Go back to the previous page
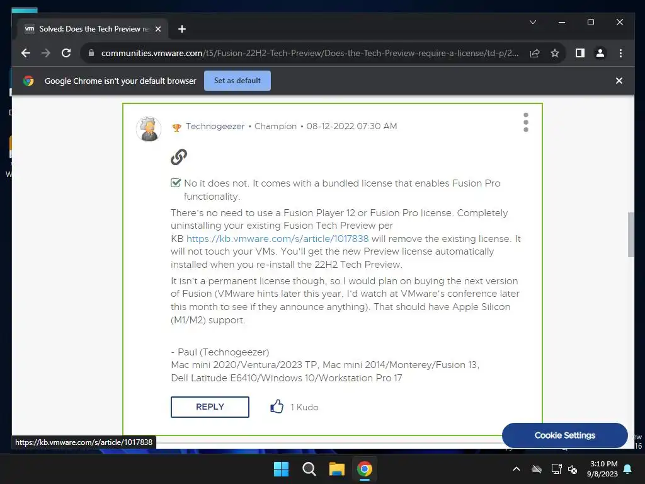Image resolution: width=645 pixels, height=484 pixels. [26, 53]
